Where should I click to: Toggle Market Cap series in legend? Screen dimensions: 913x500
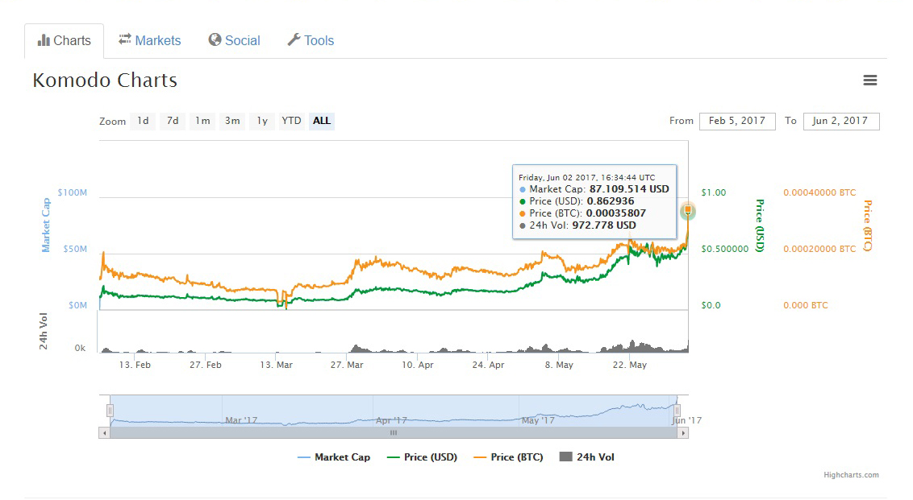click(334, 457)
